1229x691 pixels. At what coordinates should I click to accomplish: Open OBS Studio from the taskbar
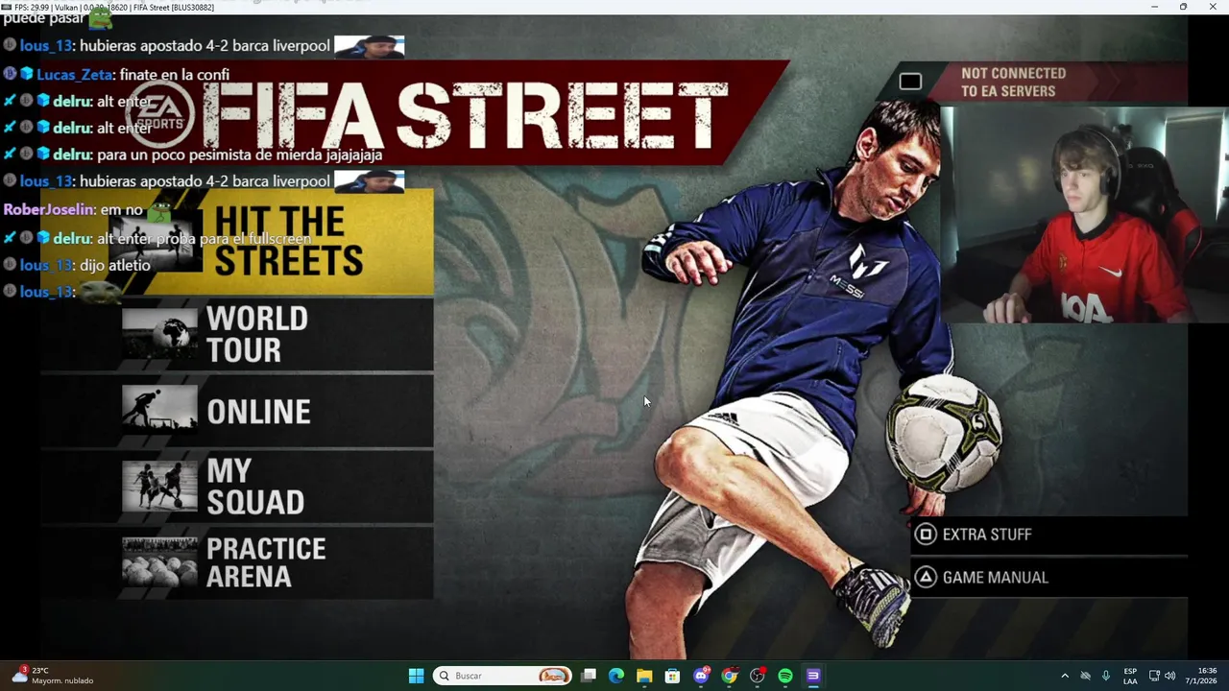click(758, 676)
